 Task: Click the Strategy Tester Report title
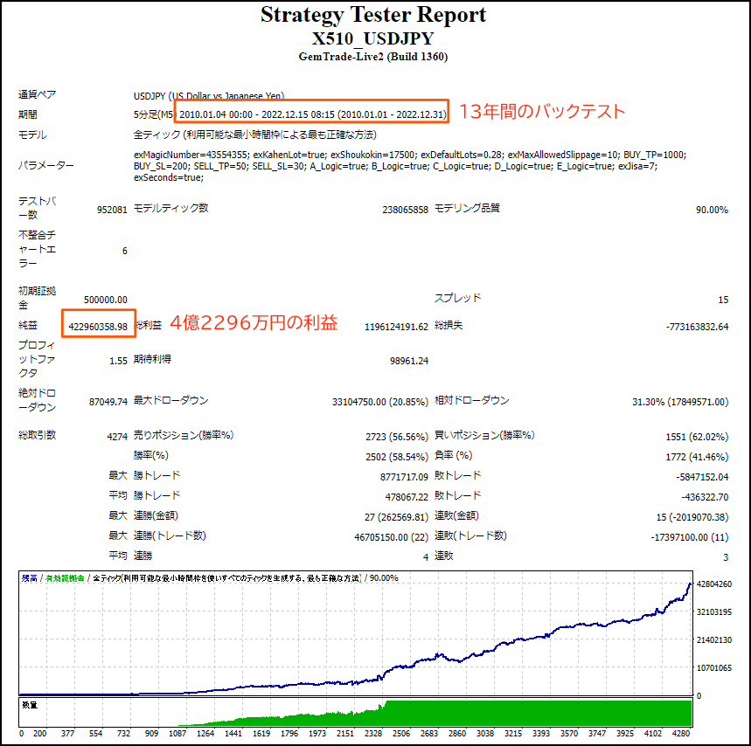(373, 16)
